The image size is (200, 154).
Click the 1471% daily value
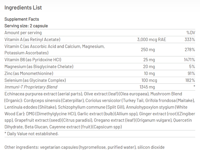tap(189, 60)
